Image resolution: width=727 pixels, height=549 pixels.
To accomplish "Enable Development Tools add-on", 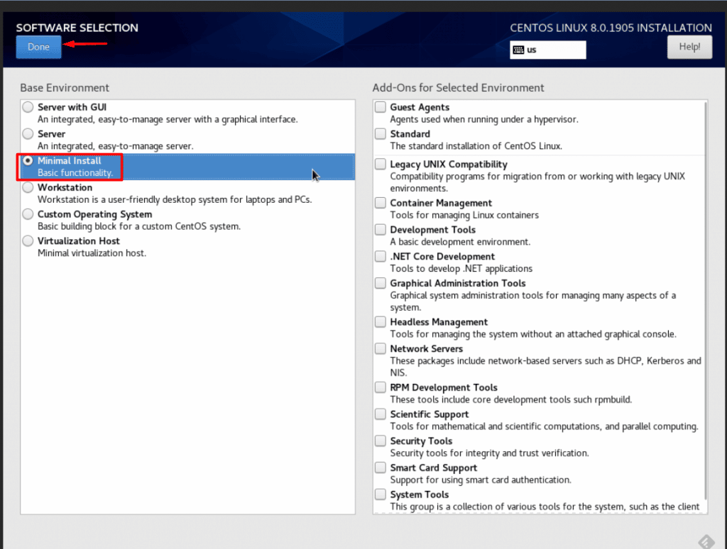I will pyautogui.click(x=381, y=230).
